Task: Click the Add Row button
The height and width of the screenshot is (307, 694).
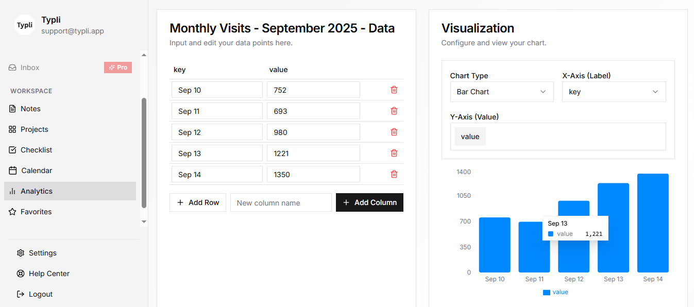Action: [x=198, y=202]
